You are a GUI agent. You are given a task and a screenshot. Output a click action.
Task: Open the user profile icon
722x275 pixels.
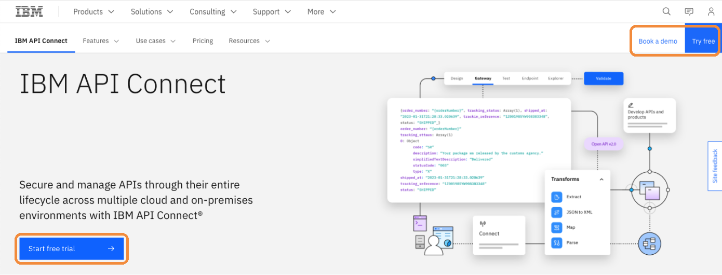click(x=711, y=11)
